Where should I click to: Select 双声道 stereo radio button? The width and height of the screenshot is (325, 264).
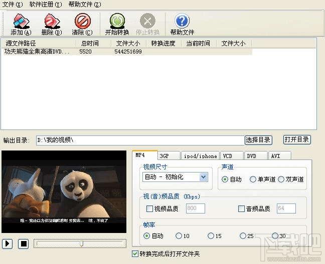tap(281, 179)
